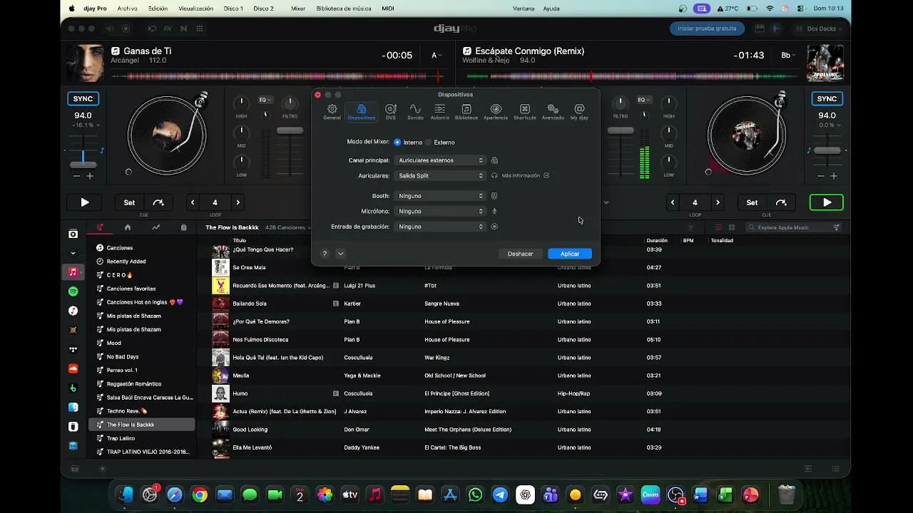Open the Apariencia preferences tab
The width and height of the screenshot is (913, 513).
coord(496,112)
